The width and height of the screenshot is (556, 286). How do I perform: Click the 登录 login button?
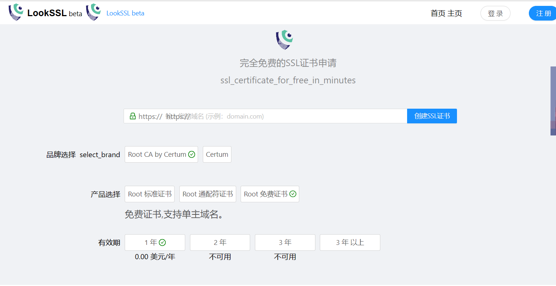point(495,13)
